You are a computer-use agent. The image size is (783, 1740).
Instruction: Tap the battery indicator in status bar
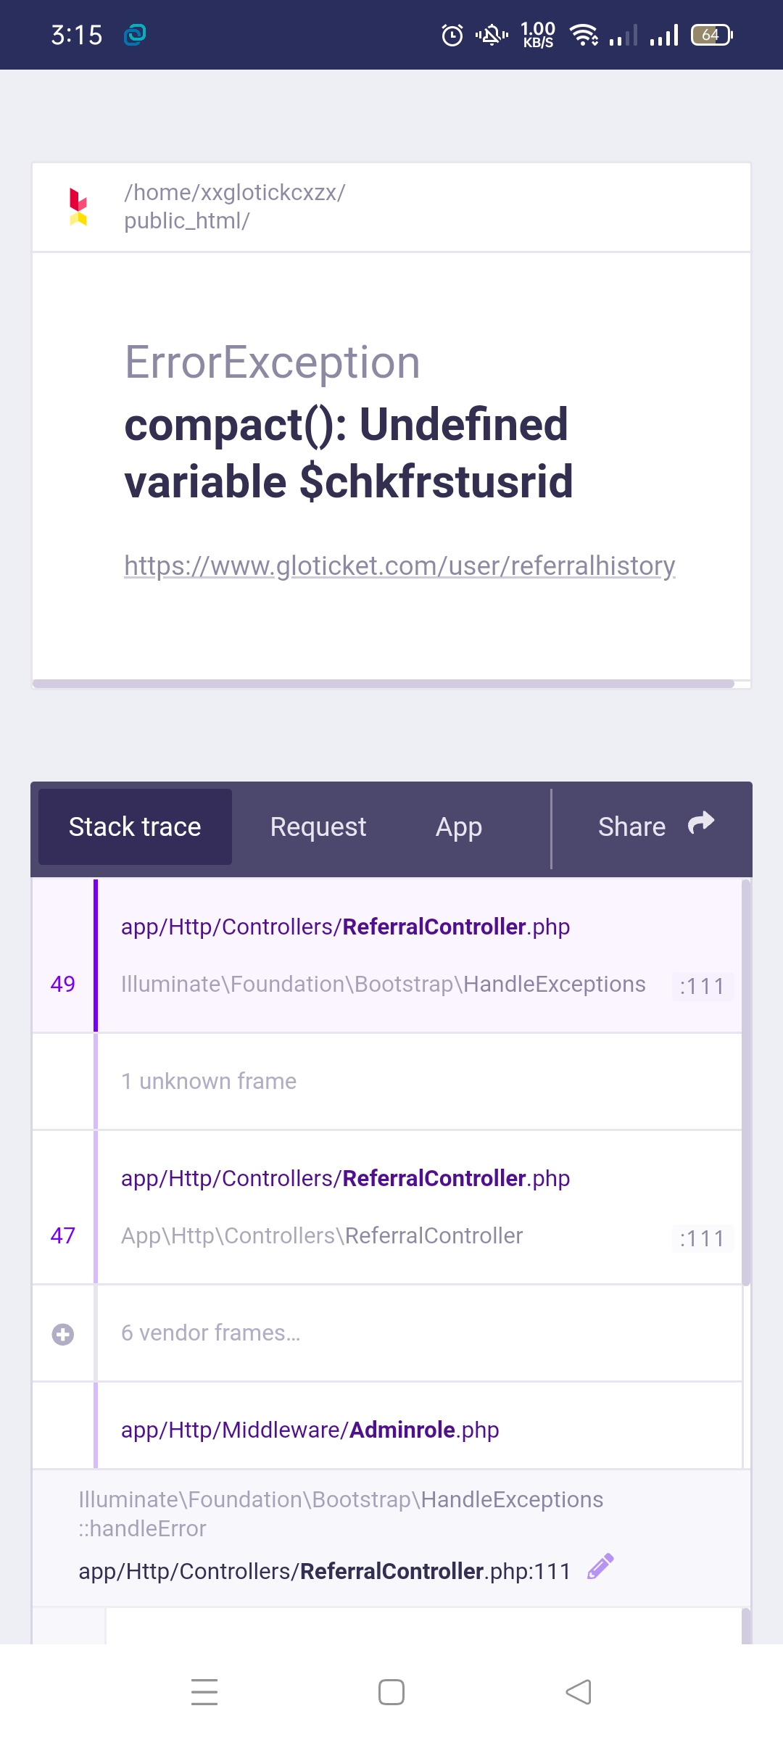[712, 35]
